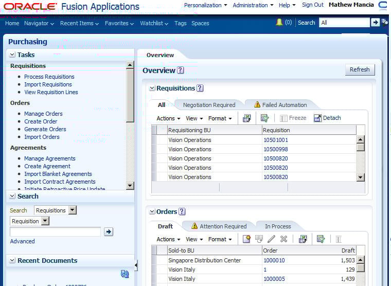Open the Personalization menu

click(205, 5)
